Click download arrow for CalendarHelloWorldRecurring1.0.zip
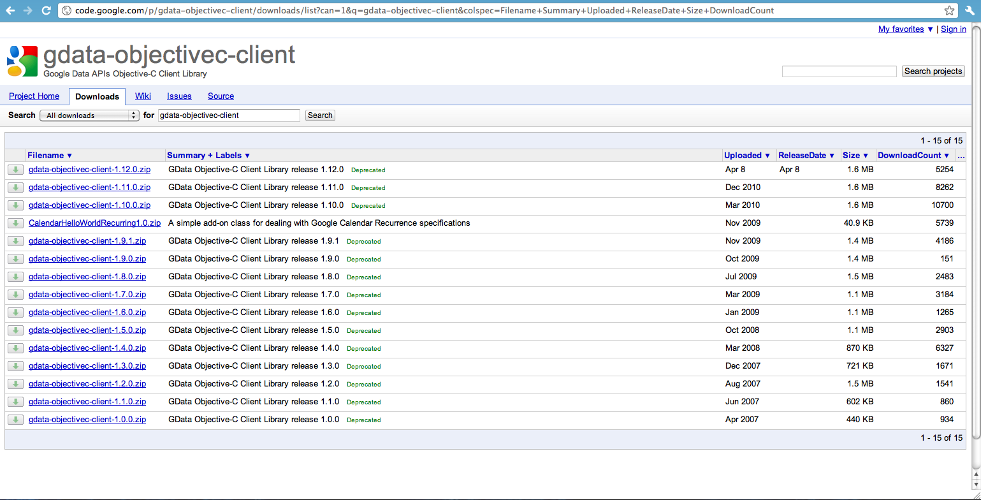 click(x=16, y=223)
